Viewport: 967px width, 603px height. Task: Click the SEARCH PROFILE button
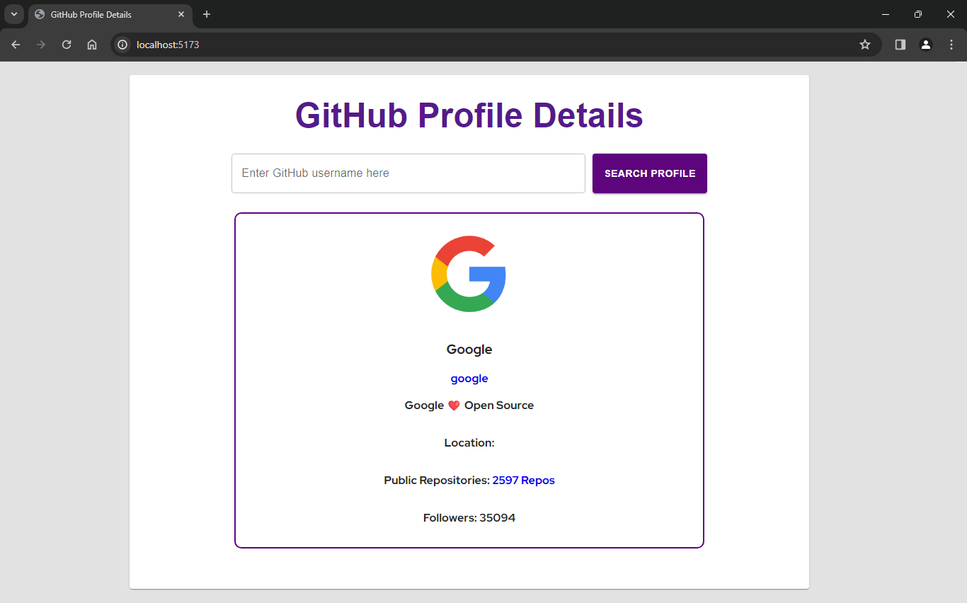[x=650, y=173]
